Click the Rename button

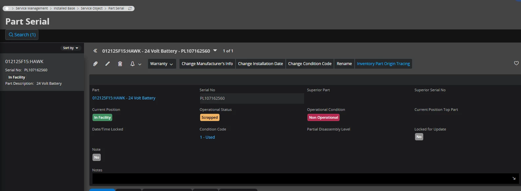click(x=344, y=64)
